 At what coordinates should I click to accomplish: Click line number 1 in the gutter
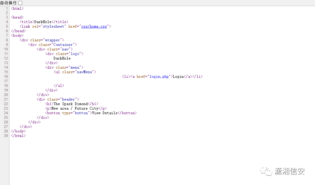pyautogui.click(x=7, y=8)
